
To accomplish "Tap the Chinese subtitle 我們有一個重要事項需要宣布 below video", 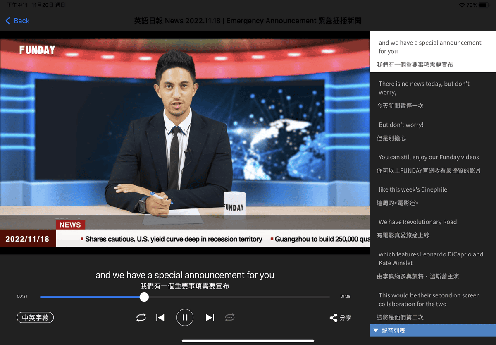I will pyautogui.click(x=185, y=286).
